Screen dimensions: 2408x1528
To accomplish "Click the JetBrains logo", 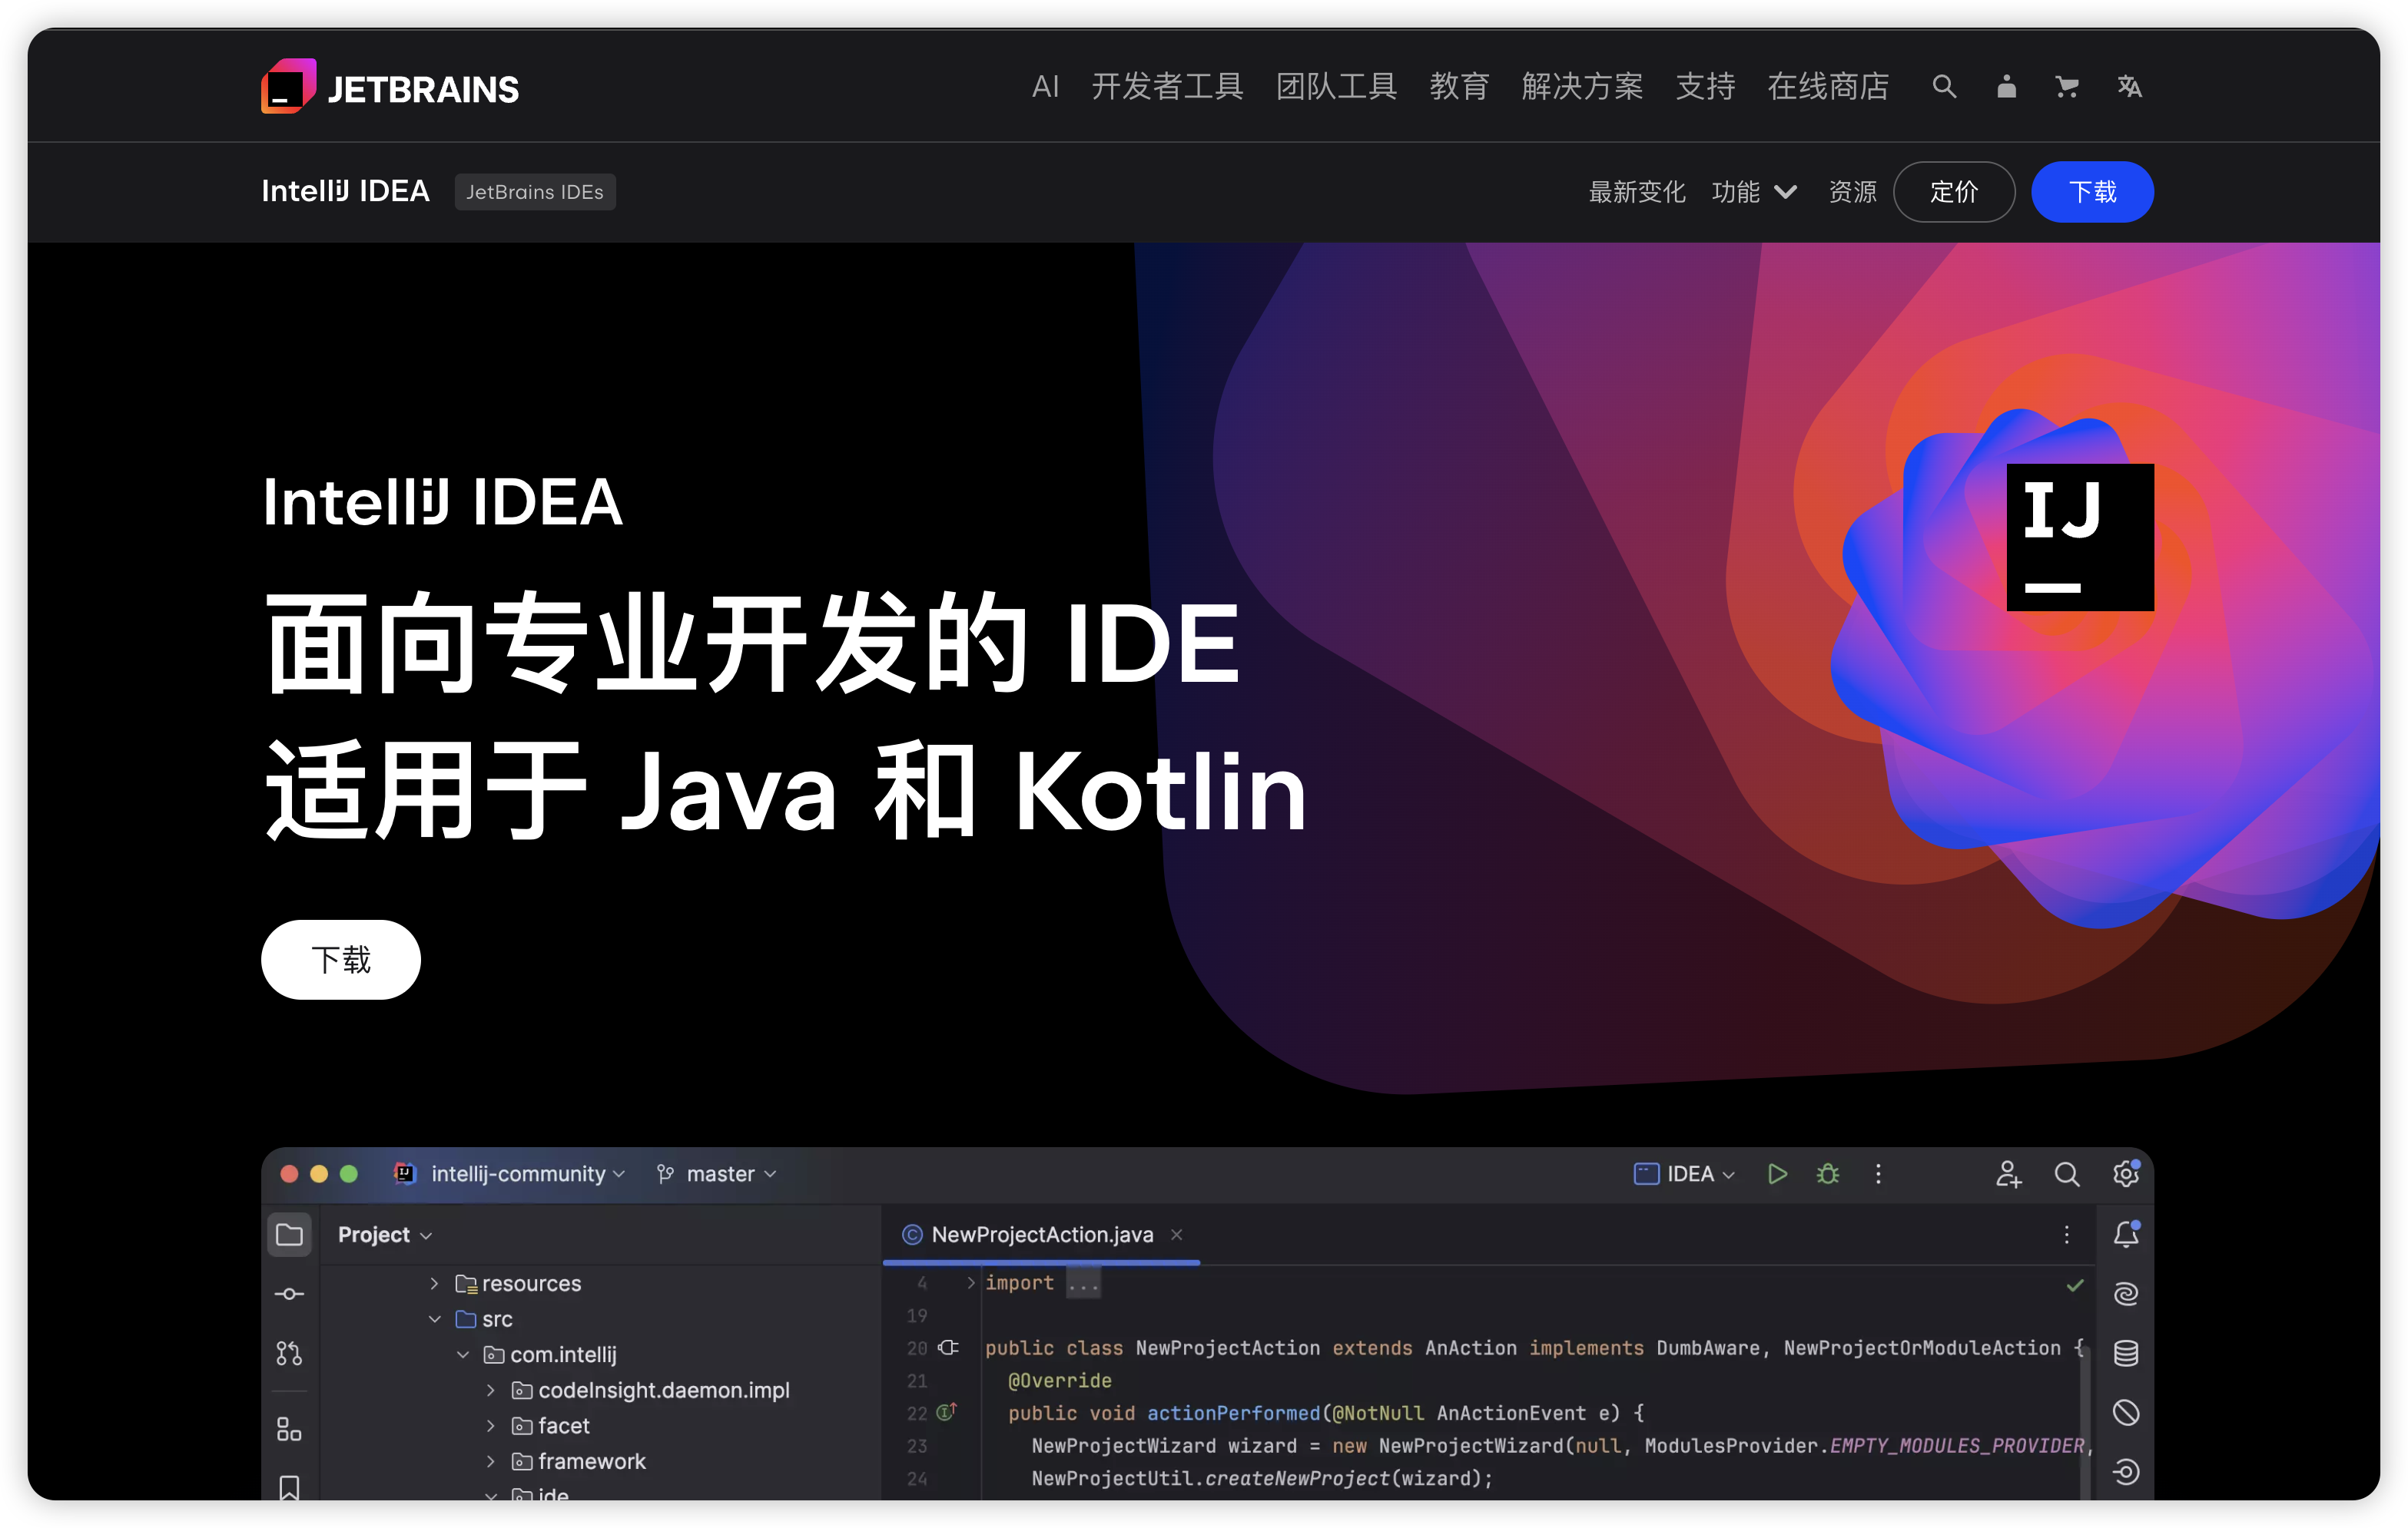I will tap(390, 87).
